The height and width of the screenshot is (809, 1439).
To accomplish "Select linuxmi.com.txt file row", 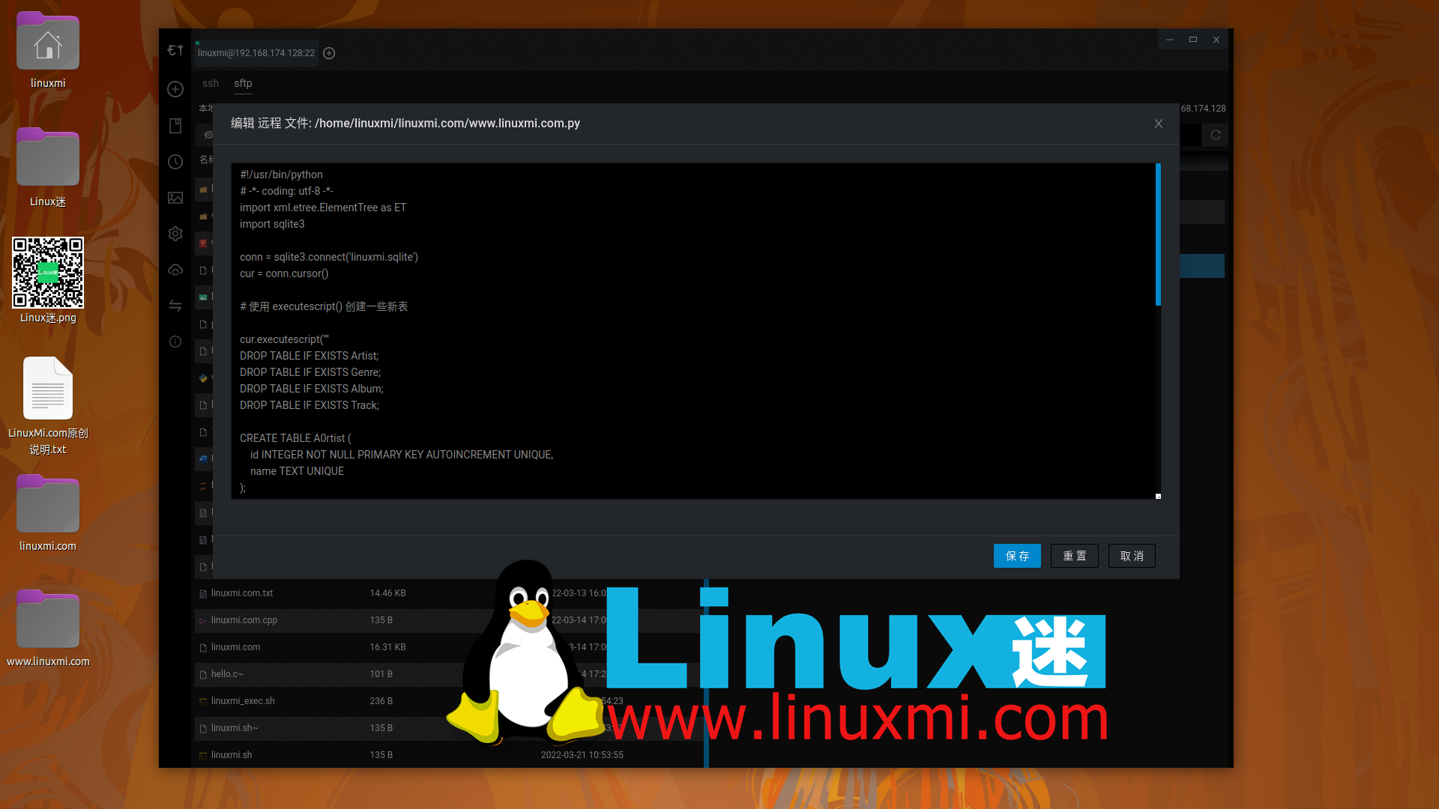I will pyautogui.click(x=450, y=593).
